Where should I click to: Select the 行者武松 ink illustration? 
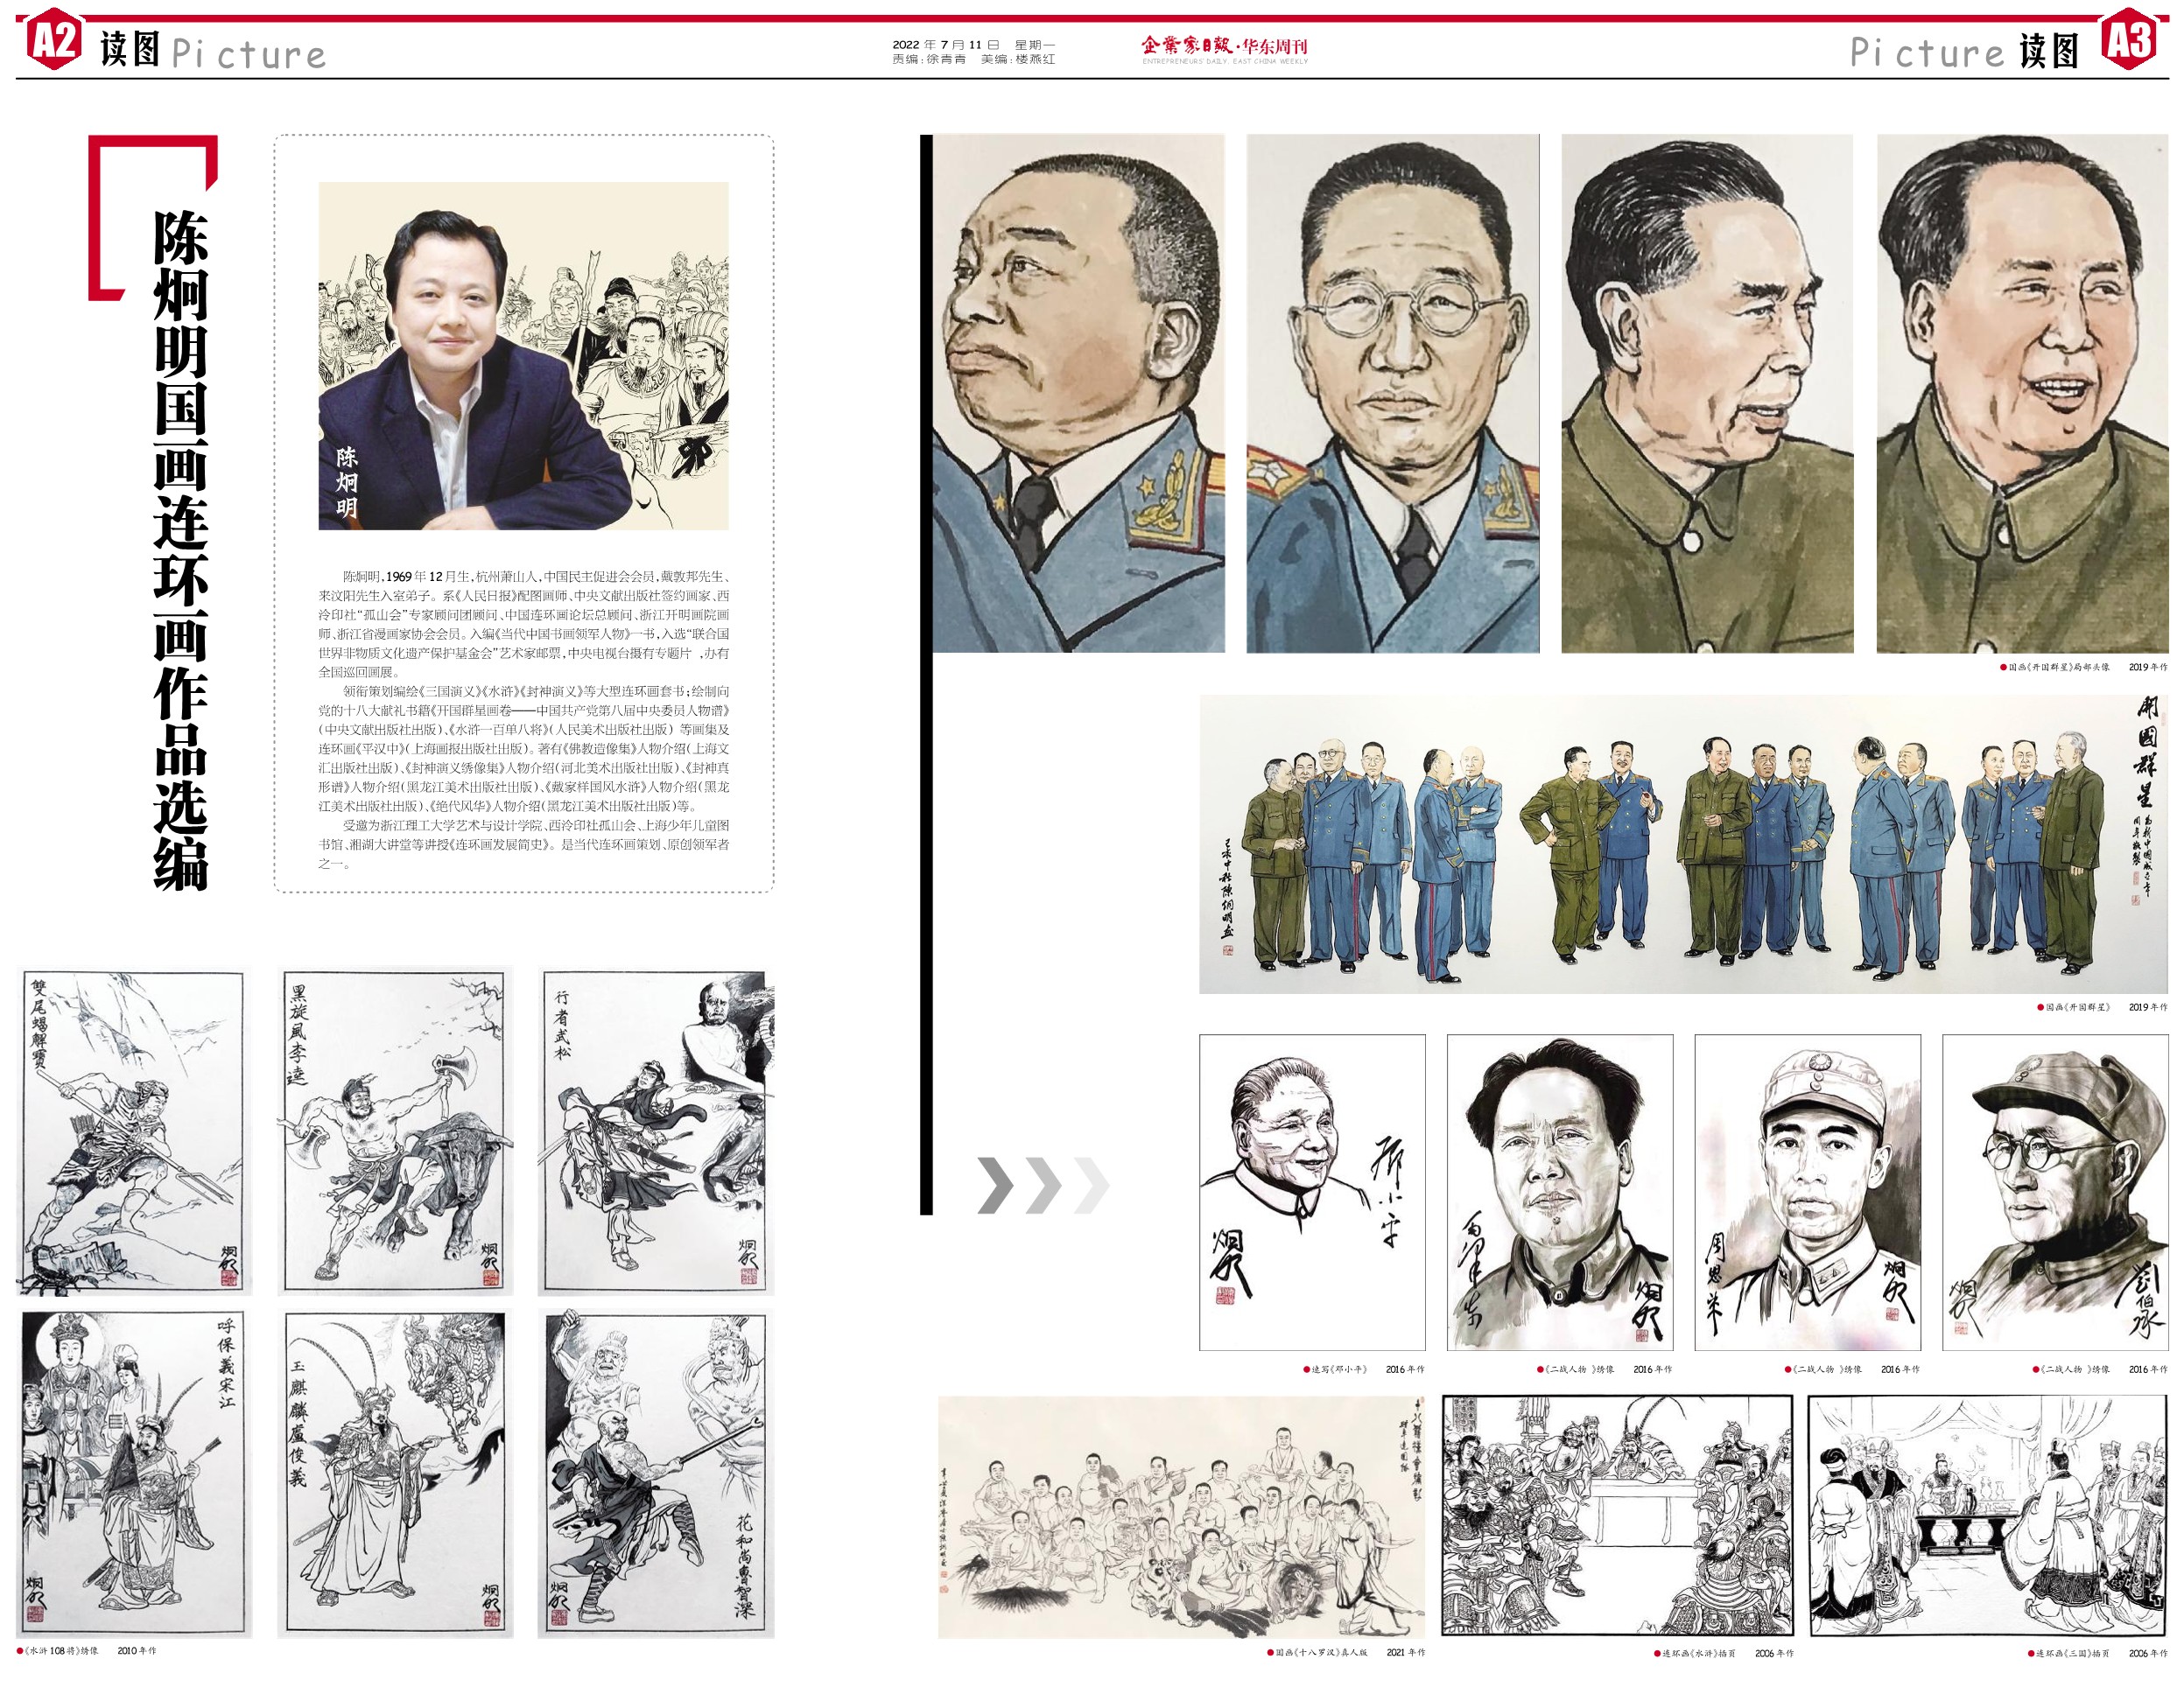tap(656, 1131)
